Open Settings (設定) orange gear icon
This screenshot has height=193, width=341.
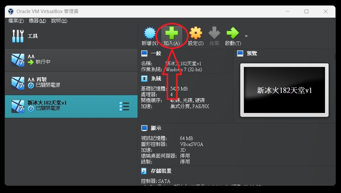[x=196, y=34]
